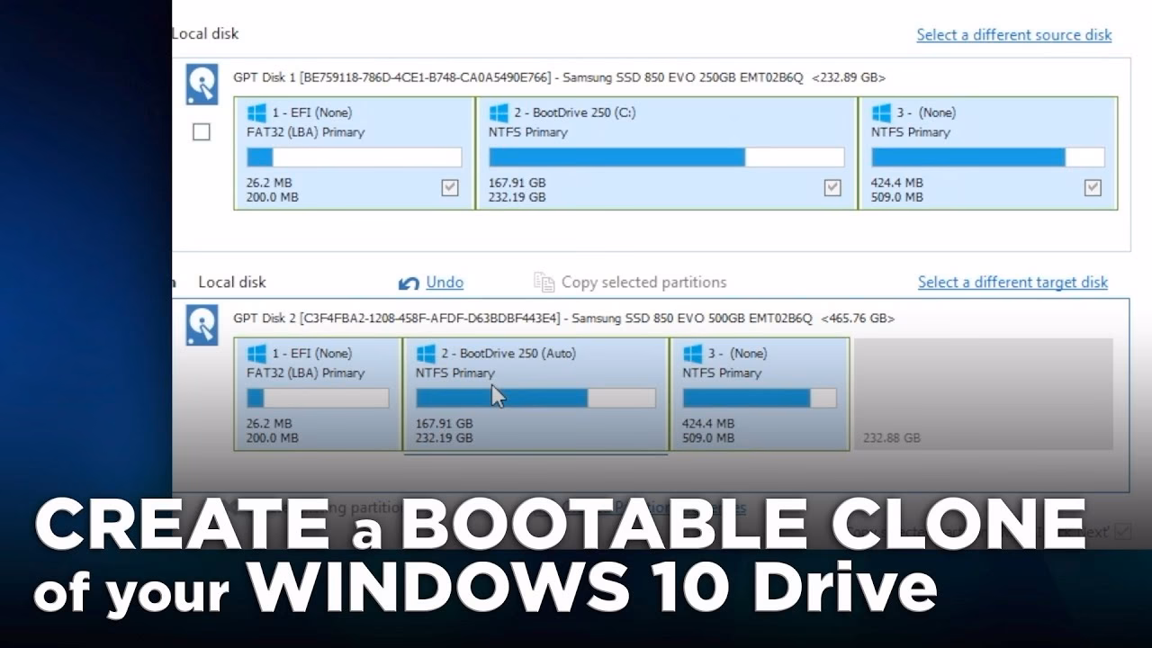Click the Copy selected partitions icon
Viewport: 1152px width, 648px height.
click(544, 283)
